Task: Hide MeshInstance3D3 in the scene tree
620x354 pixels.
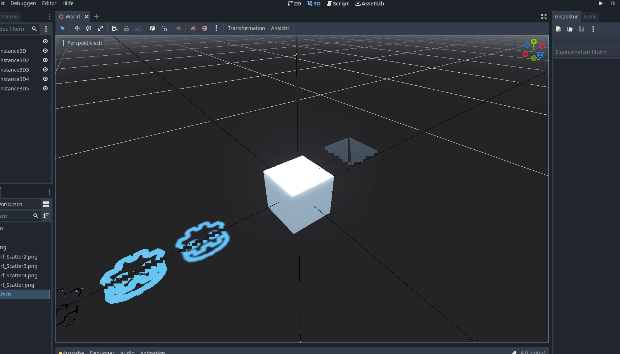Action: [x=45, y=69]
